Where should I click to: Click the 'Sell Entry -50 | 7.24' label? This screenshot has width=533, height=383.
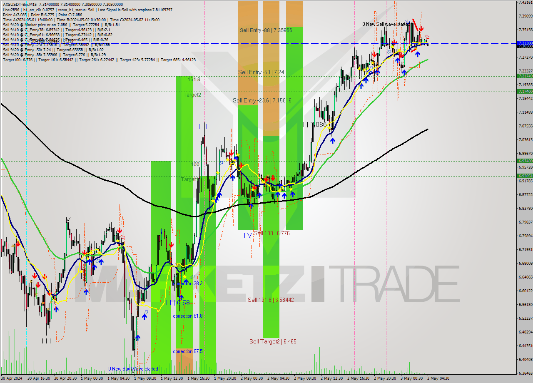(261, 72)
